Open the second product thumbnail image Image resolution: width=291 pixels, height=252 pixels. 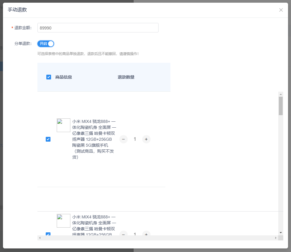pos(64,220)
